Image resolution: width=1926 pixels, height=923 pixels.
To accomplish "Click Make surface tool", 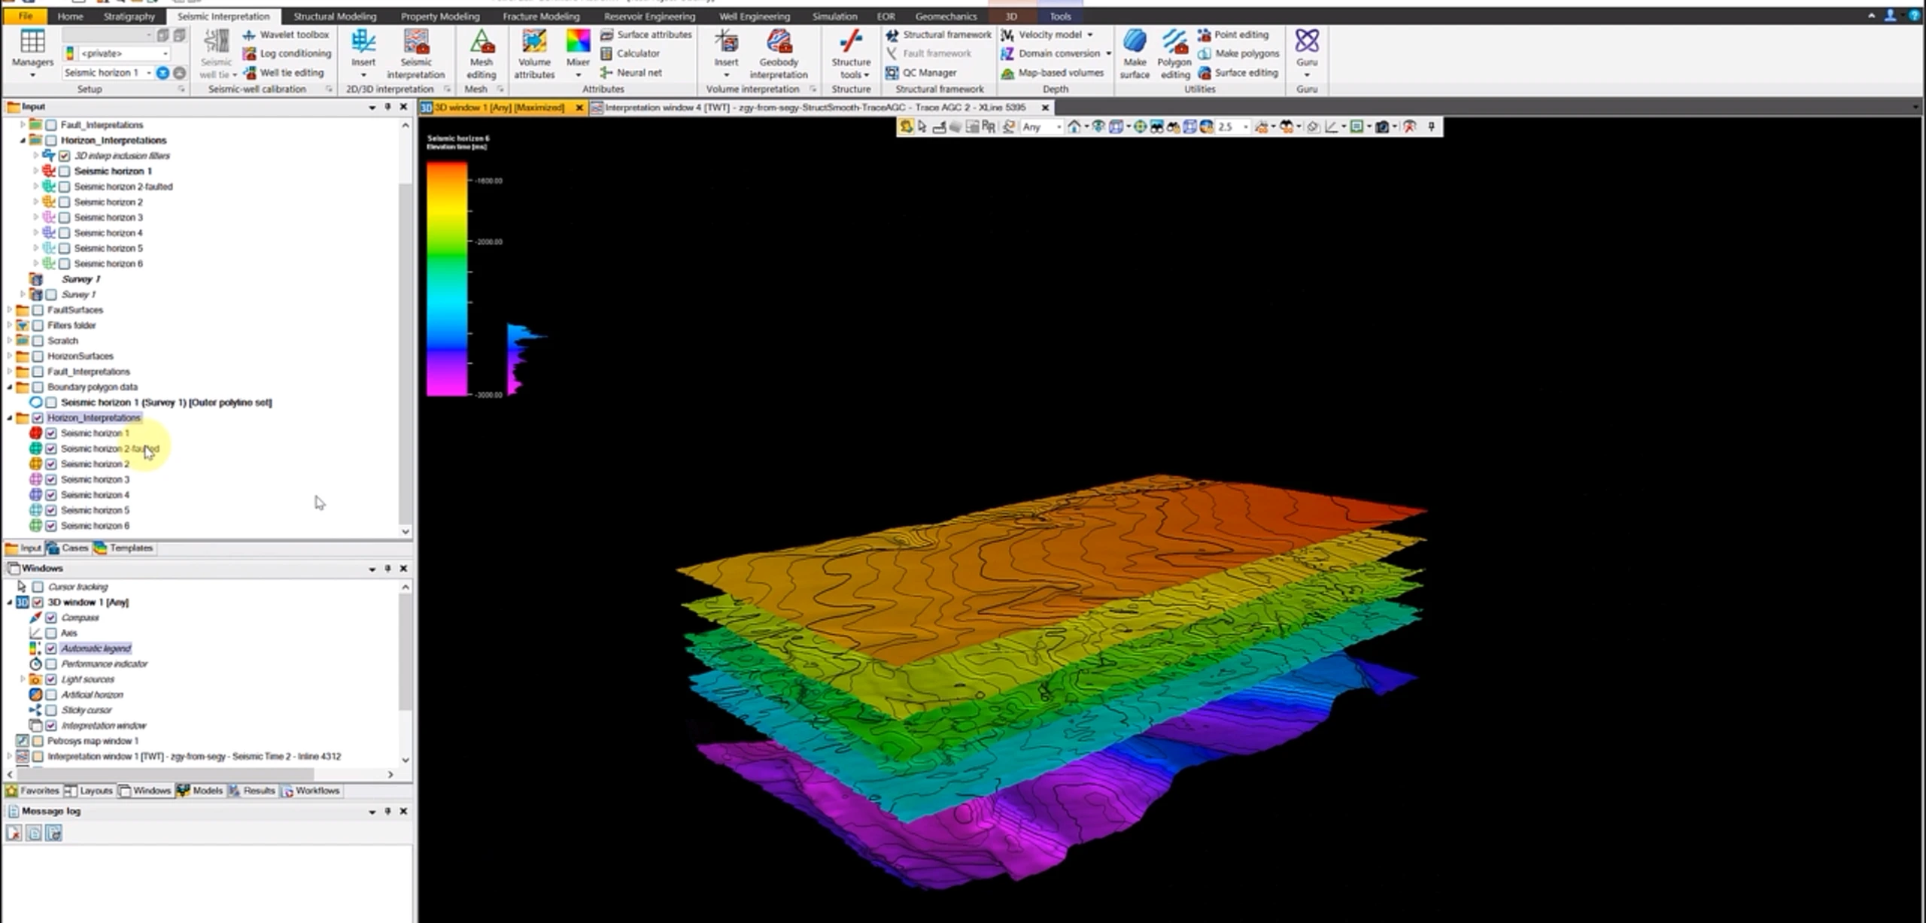I will point(1135,53).
